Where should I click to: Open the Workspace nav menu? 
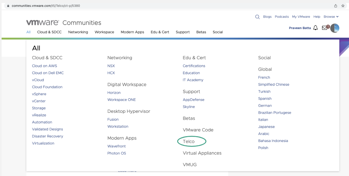pyautogui.click(x=104, y=32)
